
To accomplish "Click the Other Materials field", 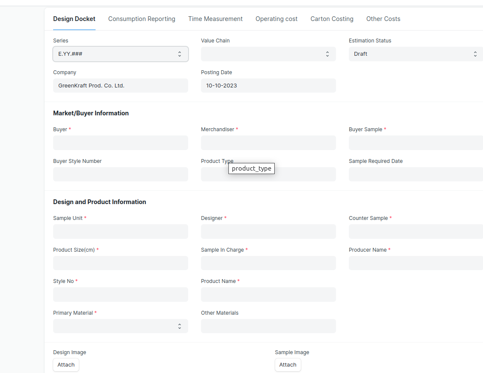I will pos(268,326).
